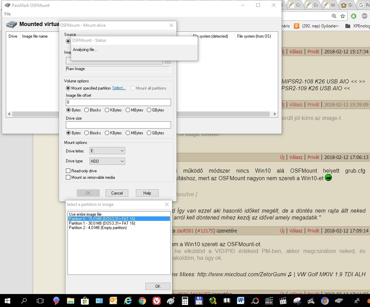Close the Select a partition dialog
Screen dimensions: 370x307
click(x=167, y=204)
